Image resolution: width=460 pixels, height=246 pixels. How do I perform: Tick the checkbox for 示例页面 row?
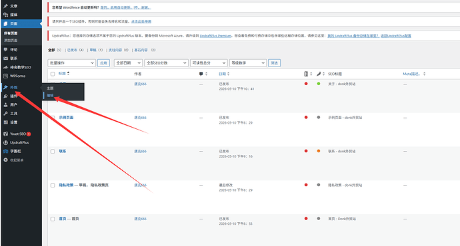pos(53,118)
